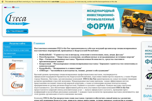The image size is (152, 101).
Task: Click the Chrome icon in update notice
Action: tap(3, 2)
